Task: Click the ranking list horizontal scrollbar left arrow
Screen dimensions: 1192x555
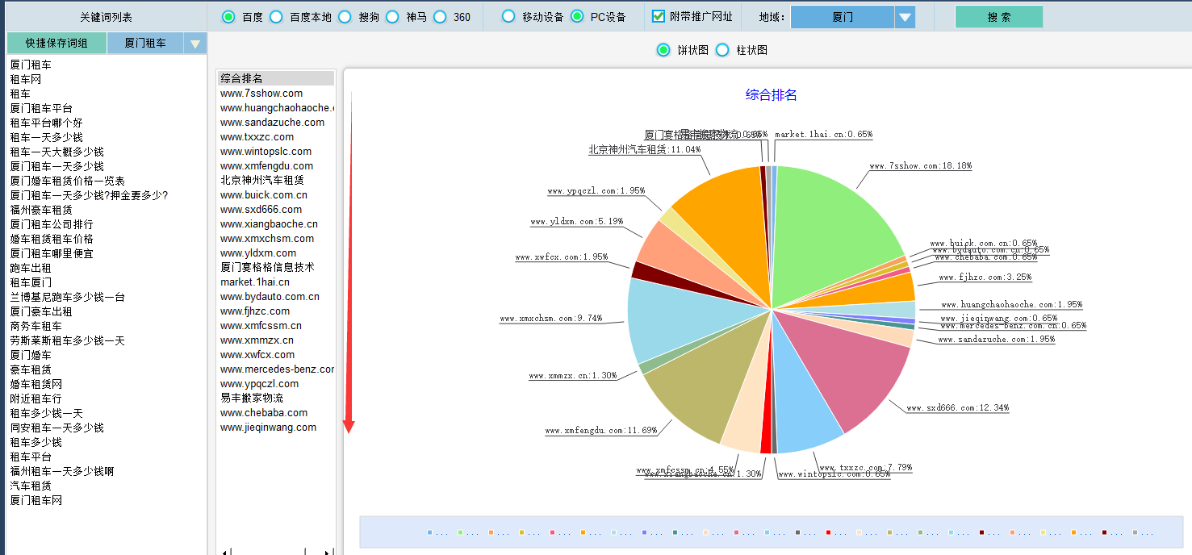Action: (x=224, y=552)
